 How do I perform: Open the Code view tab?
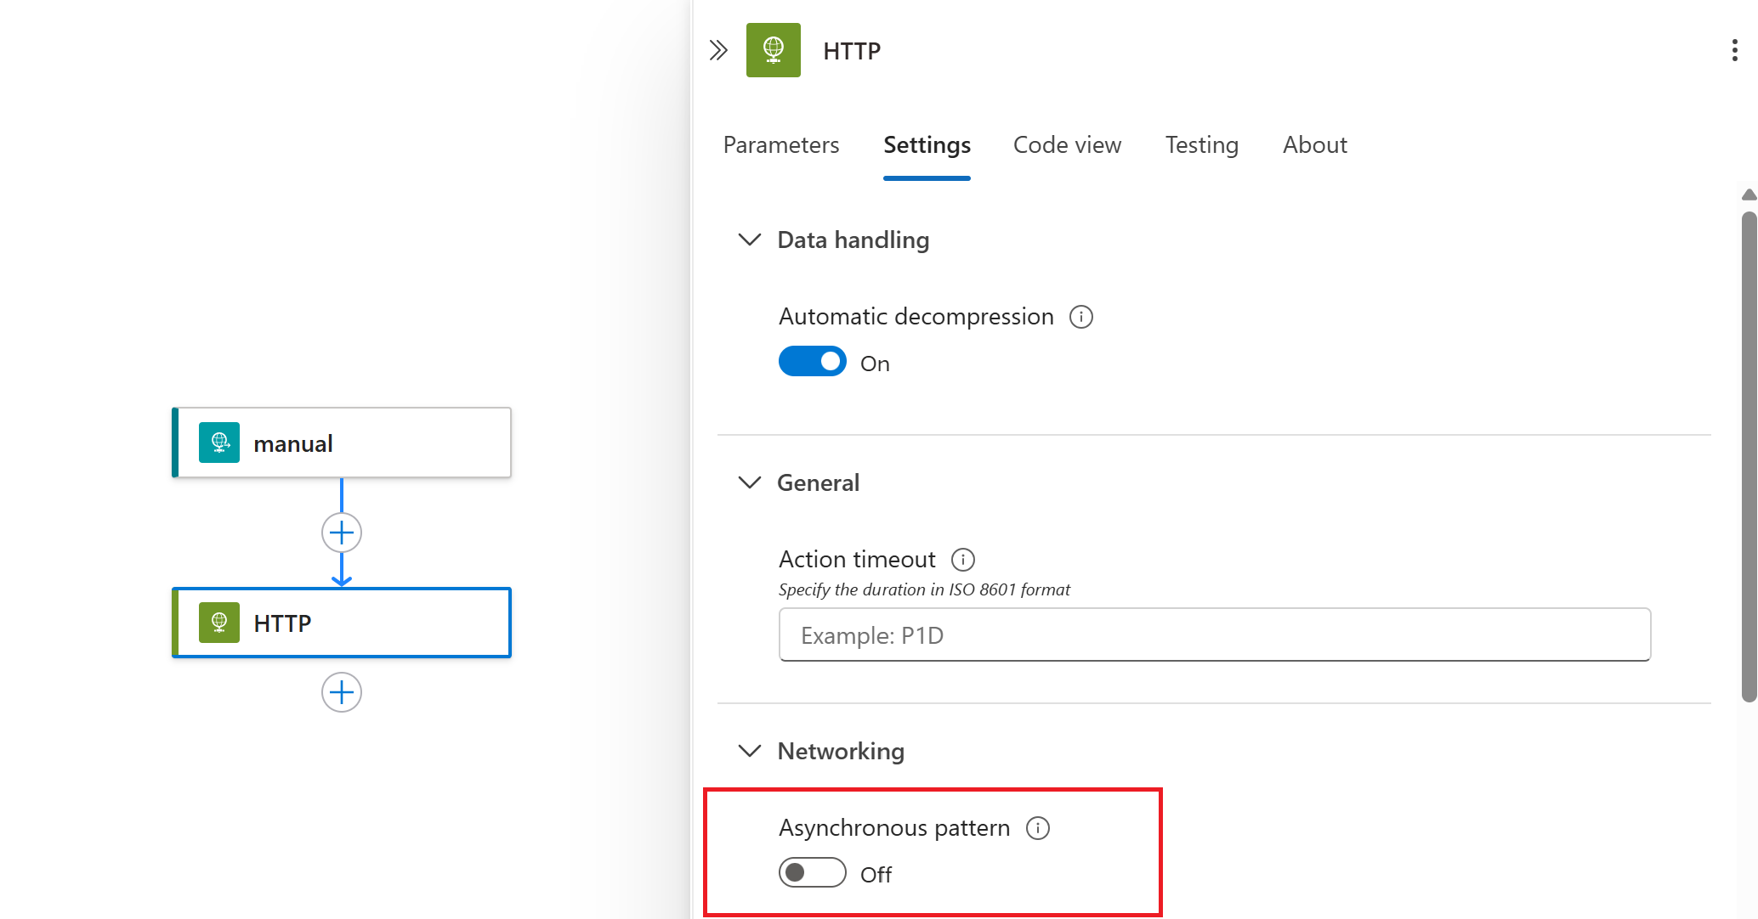(1067, 145)
